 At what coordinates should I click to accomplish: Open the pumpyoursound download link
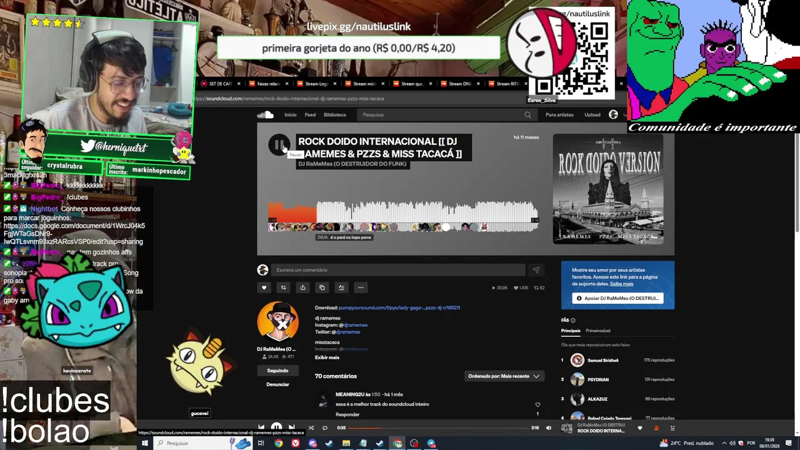tap(399, 307)
